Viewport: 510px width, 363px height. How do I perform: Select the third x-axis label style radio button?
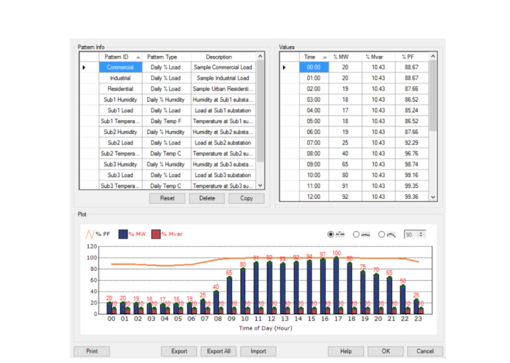tap(382, 234)
